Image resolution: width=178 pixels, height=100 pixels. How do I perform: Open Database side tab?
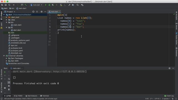[x=177, y=52]
